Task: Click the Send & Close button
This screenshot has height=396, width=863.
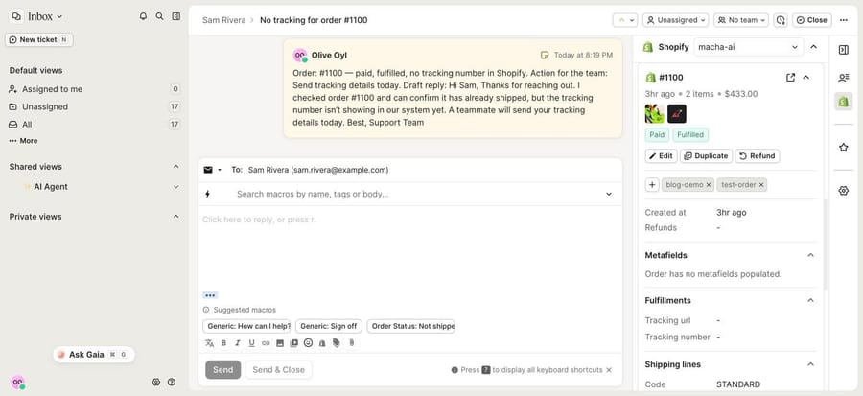Action: tap(278, 370)
